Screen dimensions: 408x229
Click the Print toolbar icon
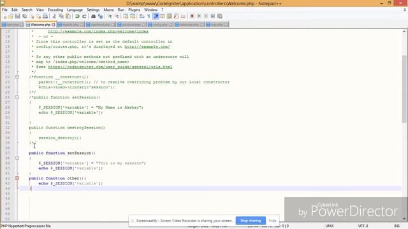click(x=45, y=17)
